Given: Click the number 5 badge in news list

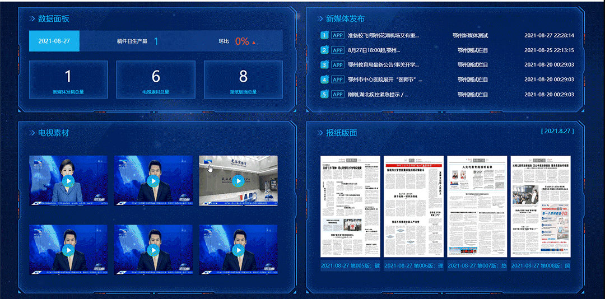Looking at the screenshot, I should (324, 95).
